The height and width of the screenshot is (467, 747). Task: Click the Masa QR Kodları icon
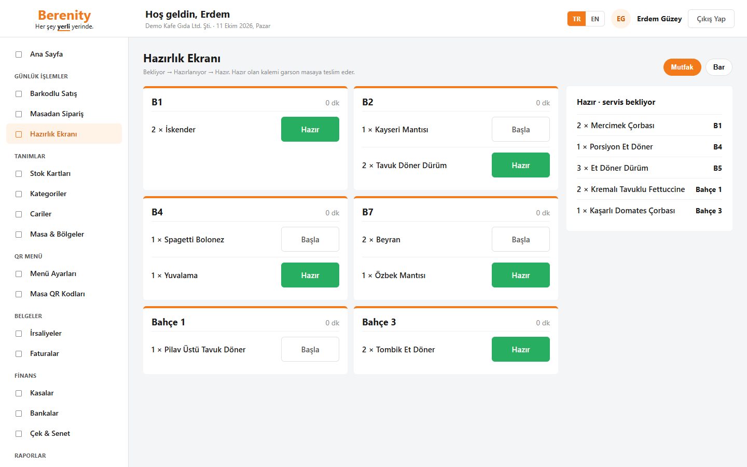click(19, 294)
